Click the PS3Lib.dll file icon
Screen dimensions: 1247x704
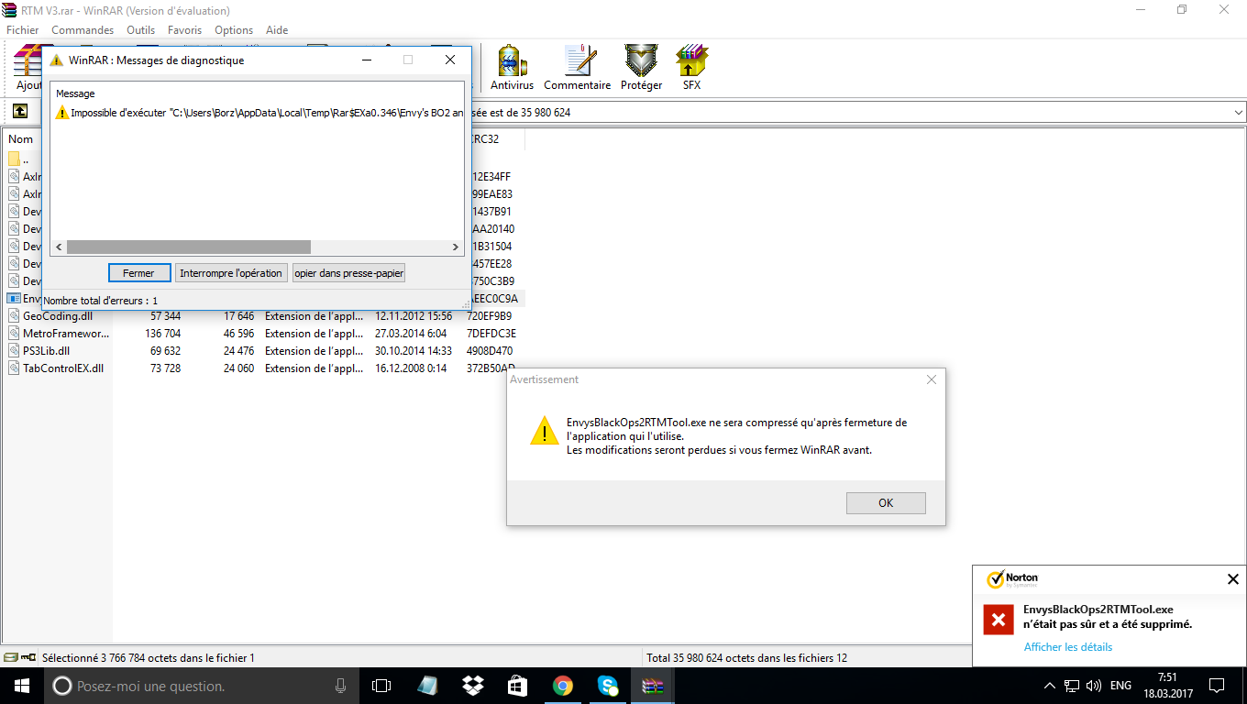(14, 350)
